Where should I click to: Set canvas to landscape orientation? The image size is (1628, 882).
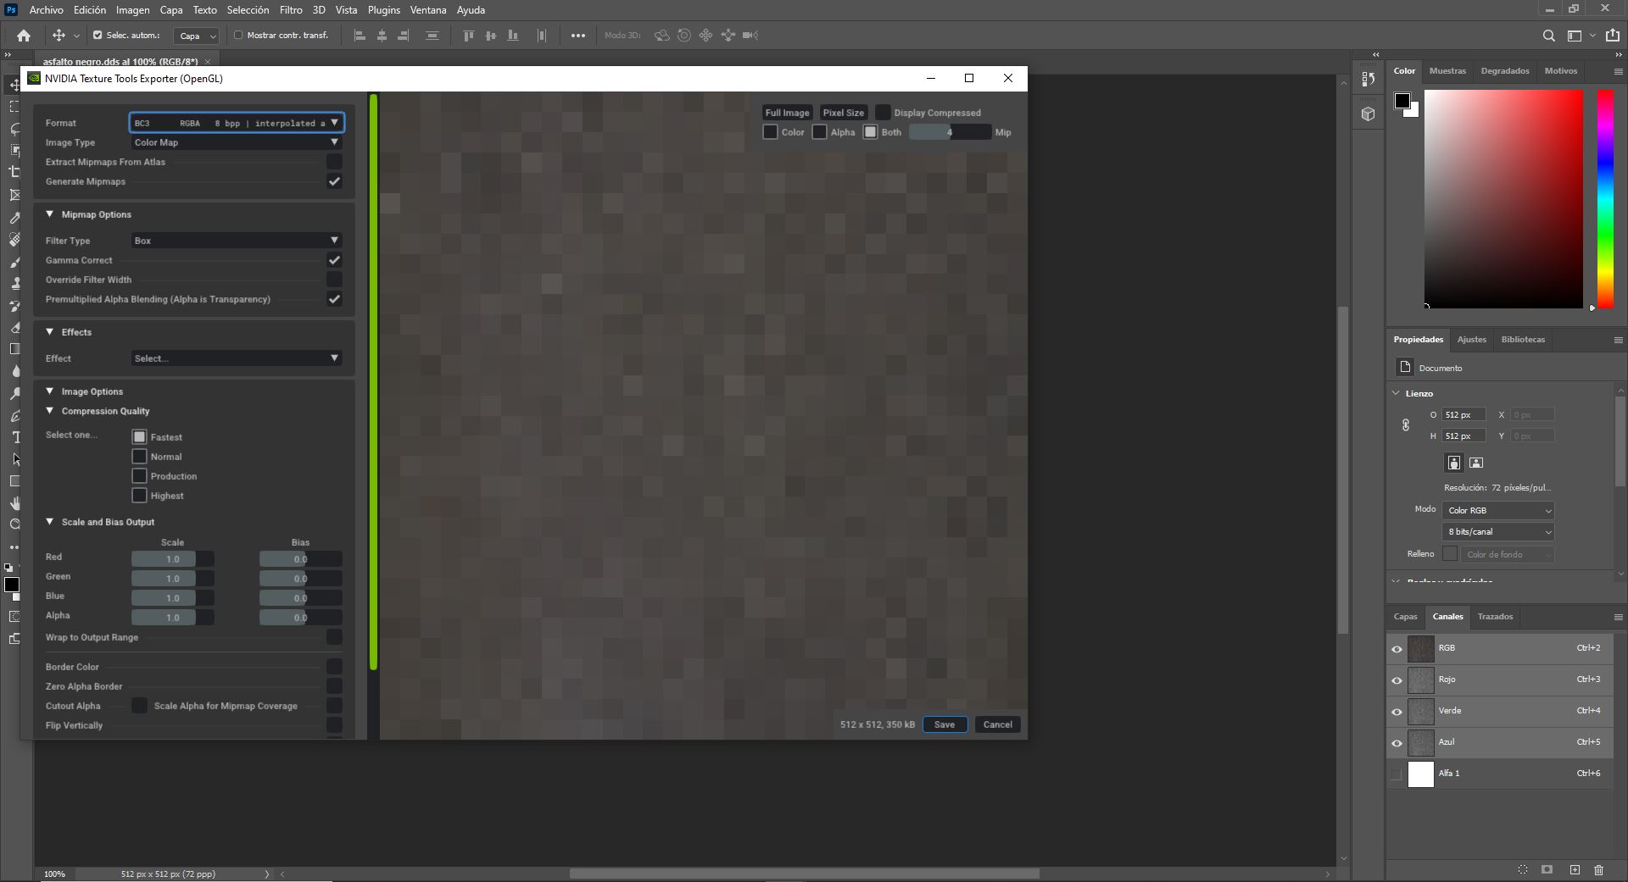point(1476,463)
